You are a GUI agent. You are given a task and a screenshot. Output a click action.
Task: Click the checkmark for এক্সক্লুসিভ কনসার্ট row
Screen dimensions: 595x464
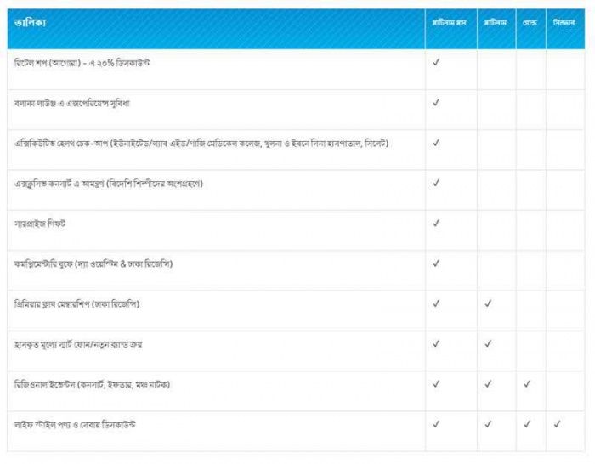point(436,182)
